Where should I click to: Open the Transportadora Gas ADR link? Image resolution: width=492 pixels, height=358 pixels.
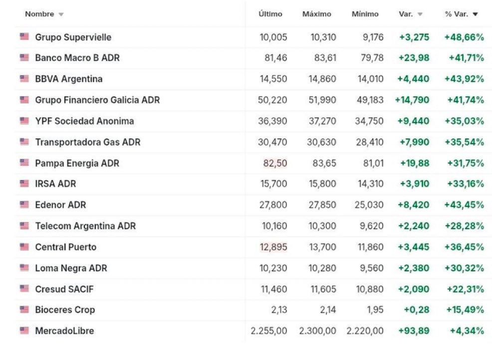coord(87,142)
